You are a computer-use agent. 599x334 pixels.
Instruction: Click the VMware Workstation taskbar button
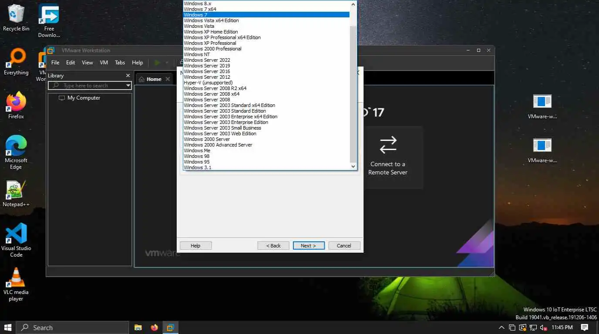tap(170, 327)
